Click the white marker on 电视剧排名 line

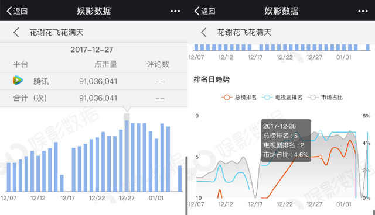click(321, 132)
